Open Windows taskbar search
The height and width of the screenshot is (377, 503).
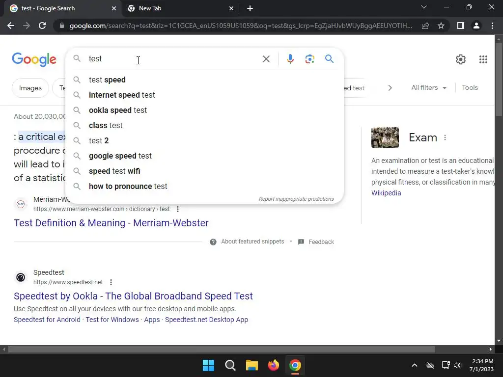[230, 365]
